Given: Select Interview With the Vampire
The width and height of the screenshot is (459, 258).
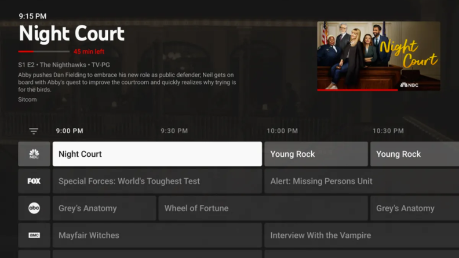Looking at the screenshot, I should (x=362, y=235).
